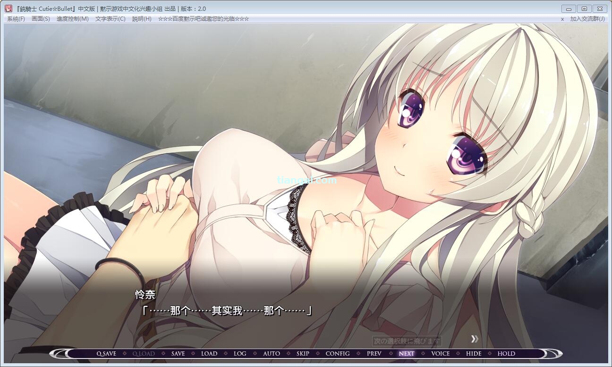Click the speaker name 怜奈
Image resolution: width=612 pixels, height=367 pixels.
[x=145, y=294]
